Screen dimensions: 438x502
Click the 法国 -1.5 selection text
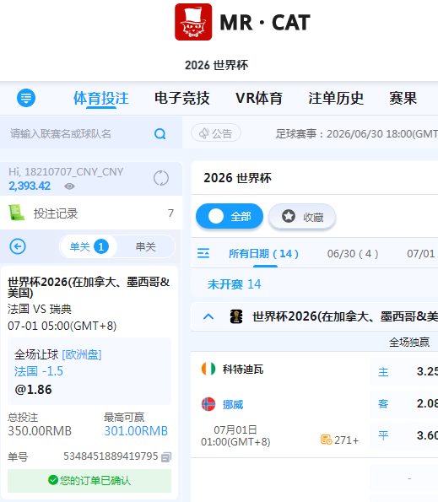[x=39, y=371]
